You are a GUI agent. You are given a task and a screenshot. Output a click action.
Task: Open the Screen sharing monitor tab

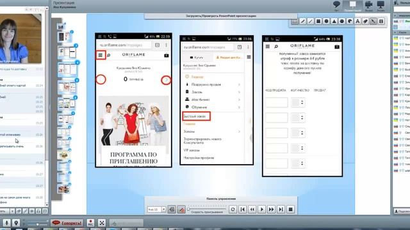[x=381, y=6]
